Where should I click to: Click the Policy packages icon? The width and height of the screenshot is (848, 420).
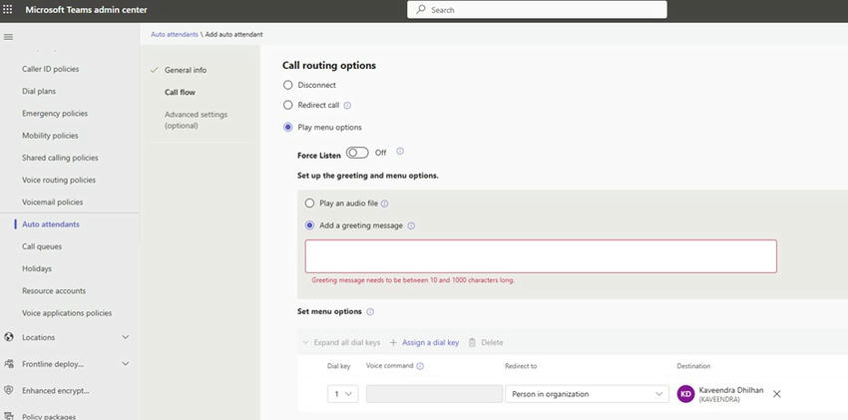point(9,416)
